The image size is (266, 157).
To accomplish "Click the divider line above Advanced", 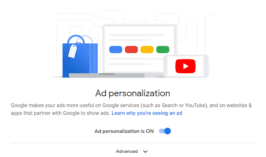I will [133, 143].
